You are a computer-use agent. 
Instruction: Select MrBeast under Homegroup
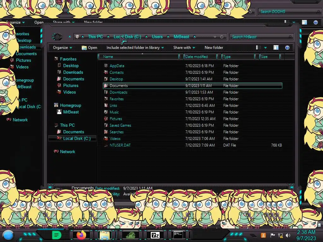[71, 112]
